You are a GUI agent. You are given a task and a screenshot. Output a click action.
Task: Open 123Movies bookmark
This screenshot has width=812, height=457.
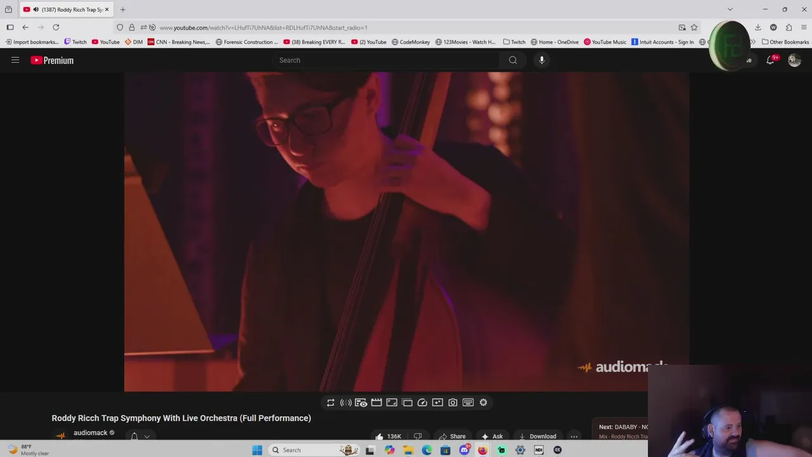pos(466,42)
